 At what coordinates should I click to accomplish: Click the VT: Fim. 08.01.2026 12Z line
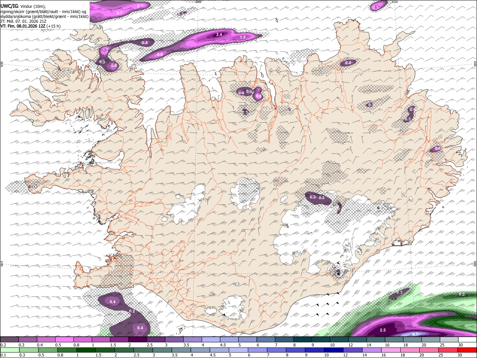coord(23,26)
